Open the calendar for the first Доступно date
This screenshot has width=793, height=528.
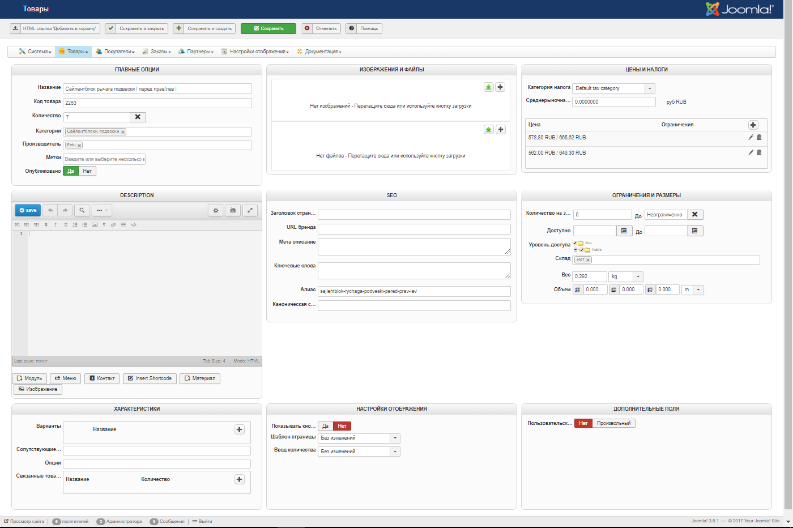[x=624, y=231]
